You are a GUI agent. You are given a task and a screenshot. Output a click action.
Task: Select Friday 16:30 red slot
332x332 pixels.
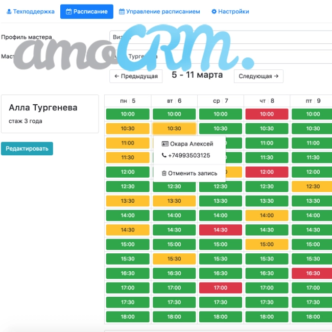(312, 273)
